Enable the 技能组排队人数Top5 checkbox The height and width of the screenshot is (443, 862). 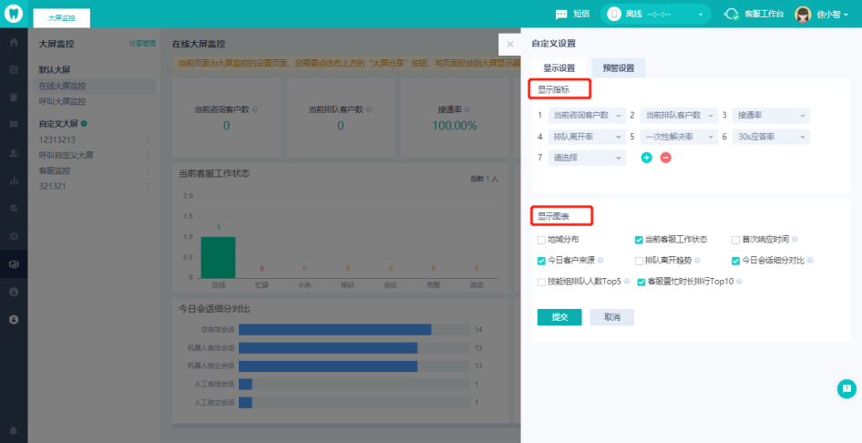[x=541, y=283]
